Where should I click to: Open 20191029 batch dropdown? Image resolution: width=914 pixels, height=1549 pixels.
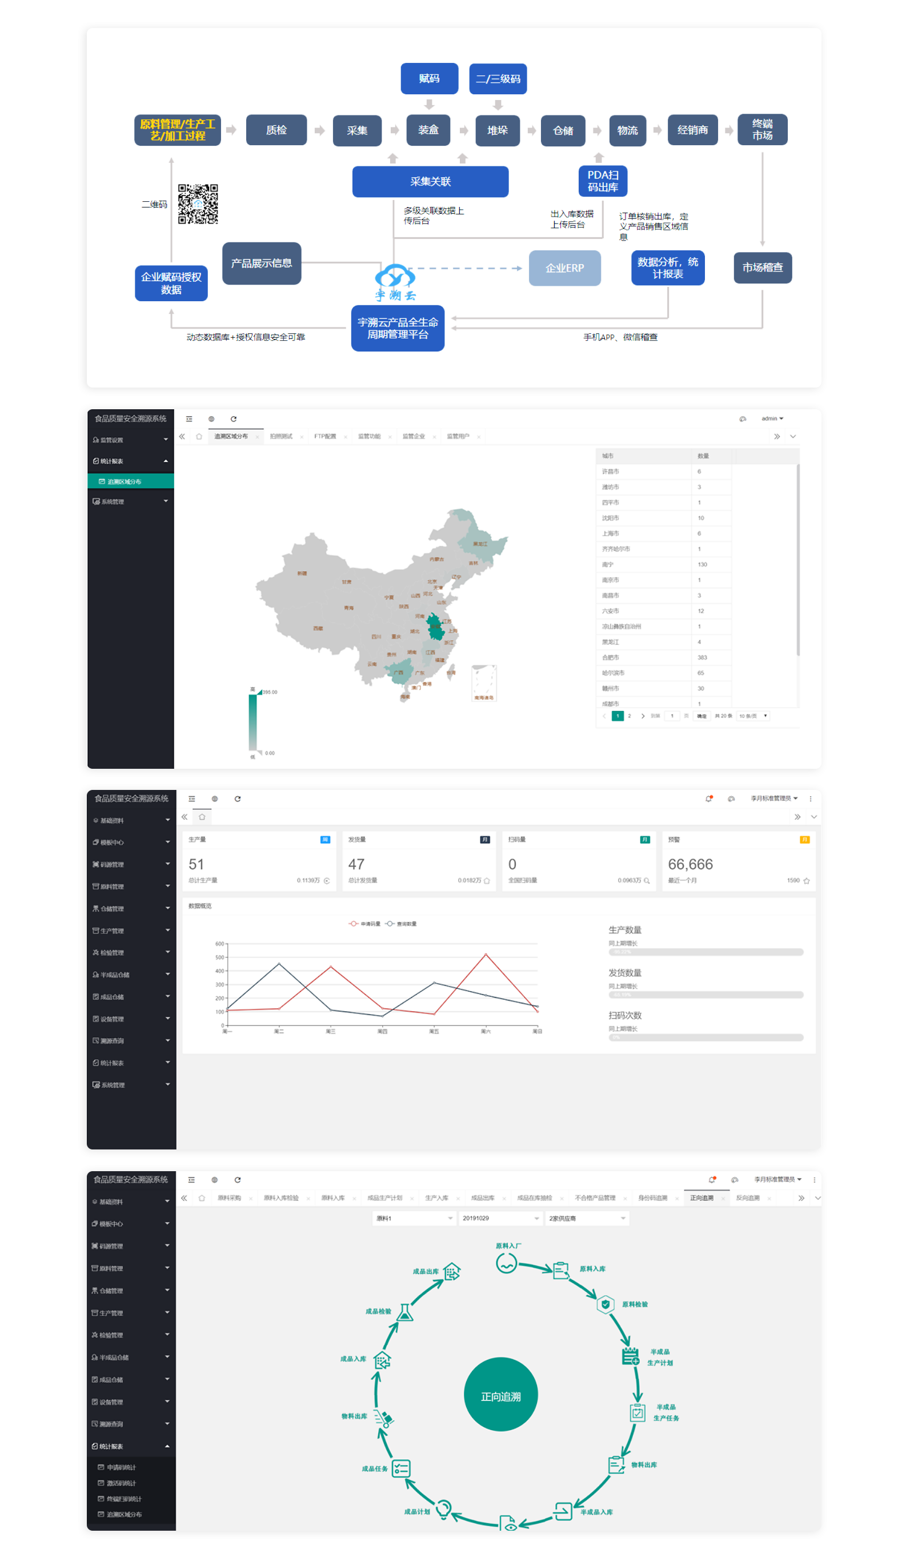500,1218
